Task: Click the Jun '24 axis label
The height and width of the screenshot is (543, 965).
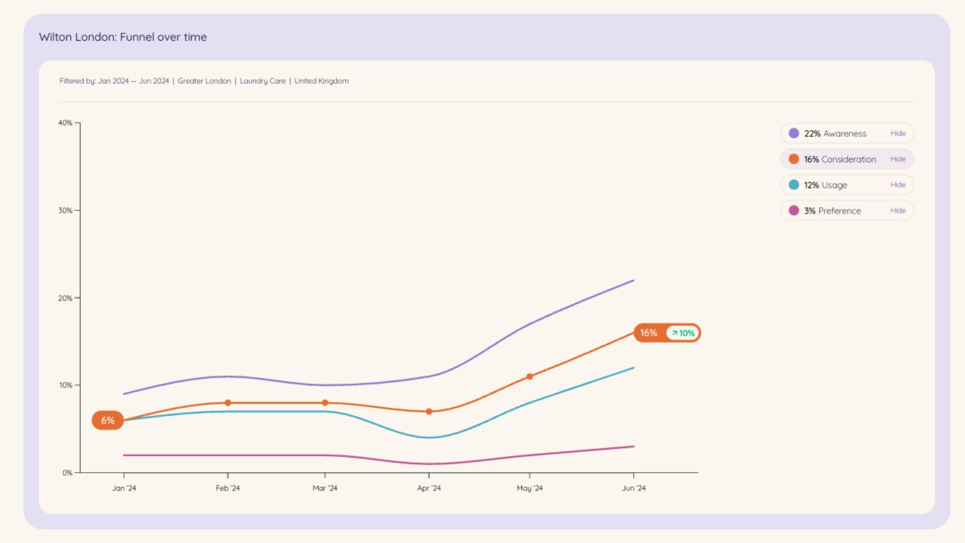Action: [x=633, y=488]
